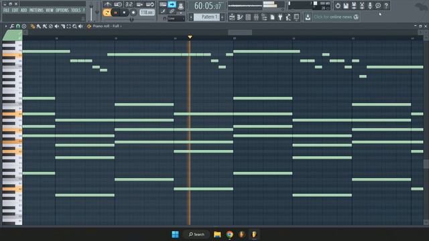Stop playback
Screen dimensions: 429x241
124,13
